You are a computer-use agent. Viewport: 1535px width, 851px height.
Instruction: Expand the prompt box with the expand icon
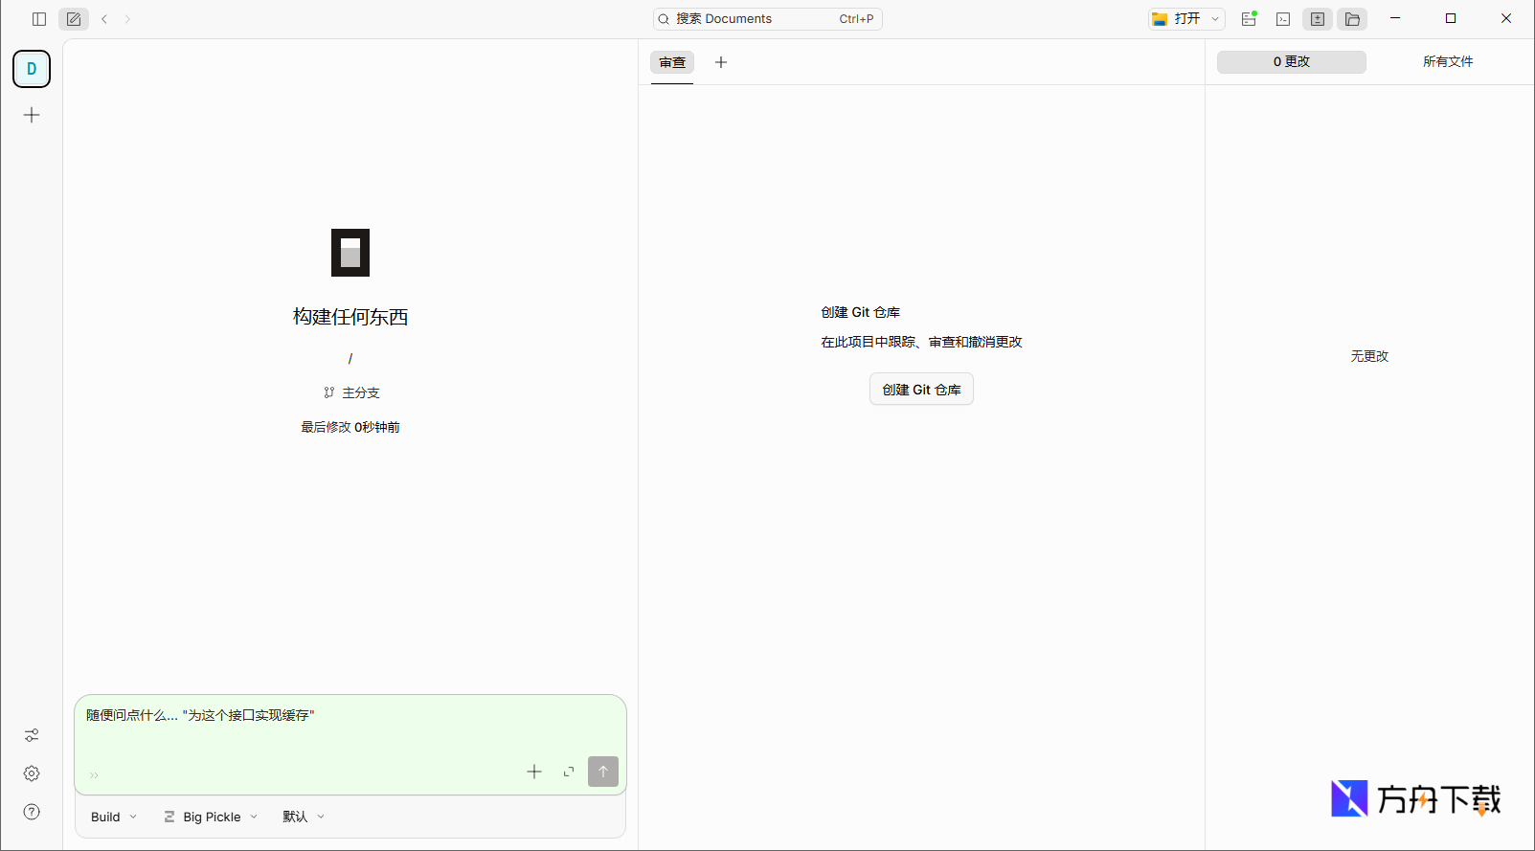coord(569,772)
